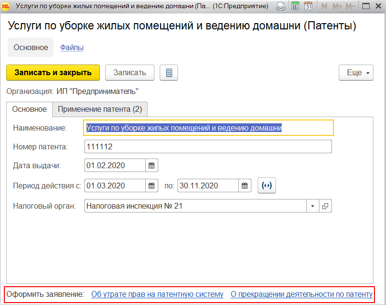Screen dimensions: 386x305
Task: Open the calendar icon showing 31
Action: pyautogui.click(x=308, y=6)
